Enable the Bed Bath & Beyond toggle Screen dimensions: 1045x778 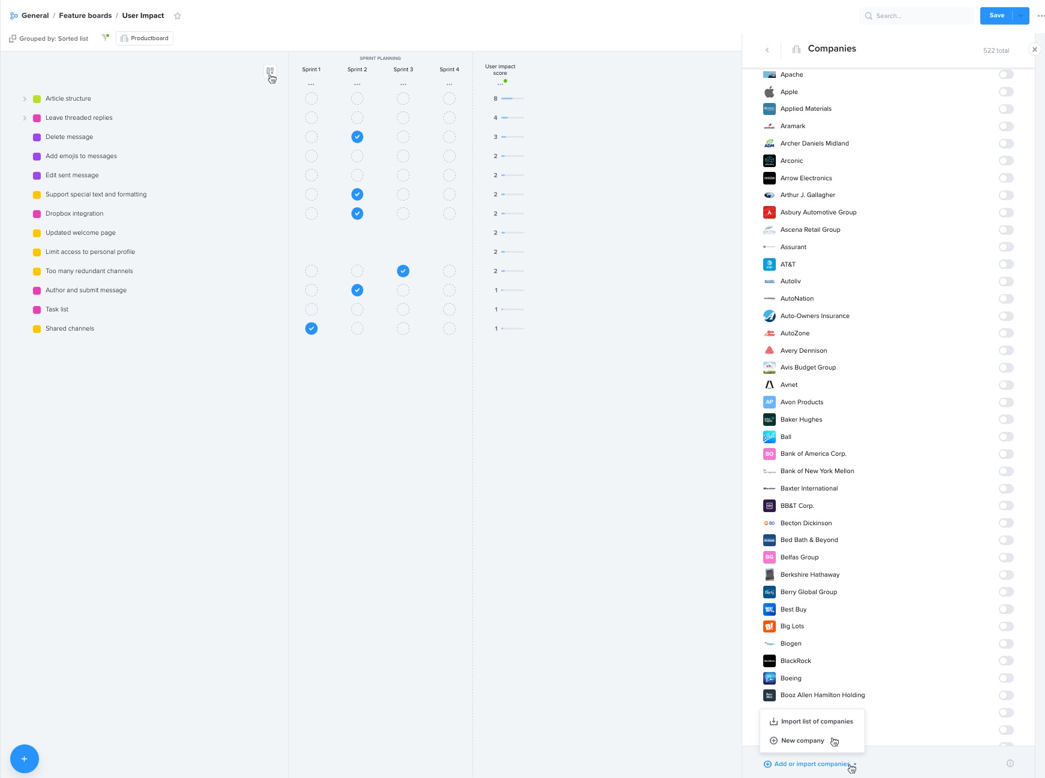[1006, 540]
